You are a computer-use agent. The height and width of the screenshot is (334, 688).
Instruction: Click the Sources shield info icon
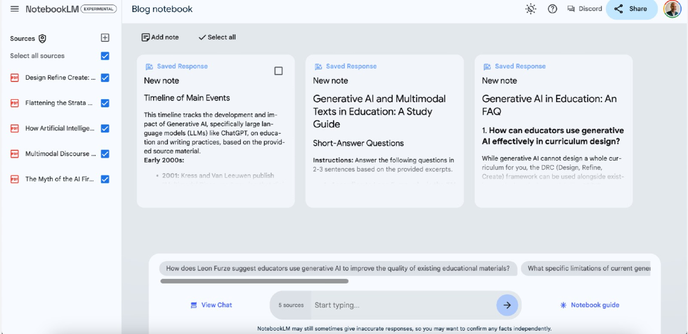42,38
